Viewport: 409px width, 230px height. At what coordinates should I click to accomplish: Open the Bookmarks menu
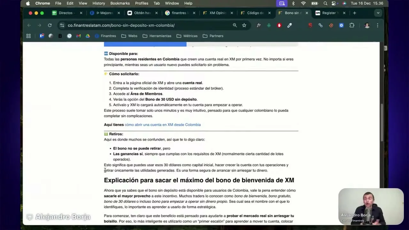point(120,3)
